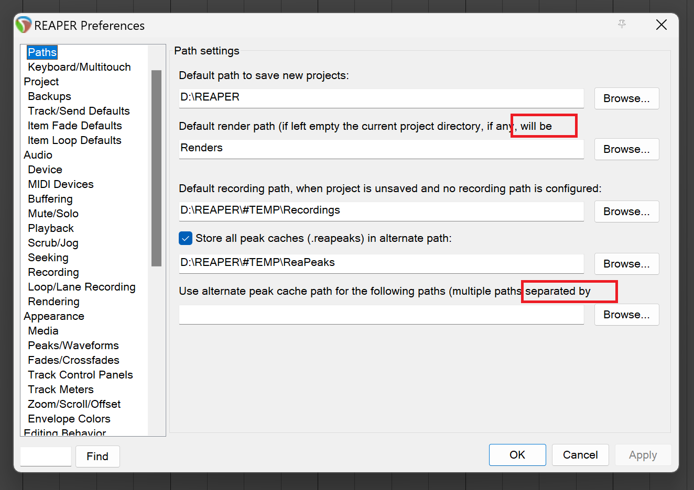Click the REAPER logo icon in title bar
Screen dimensions: 694x490
(24, 25)
